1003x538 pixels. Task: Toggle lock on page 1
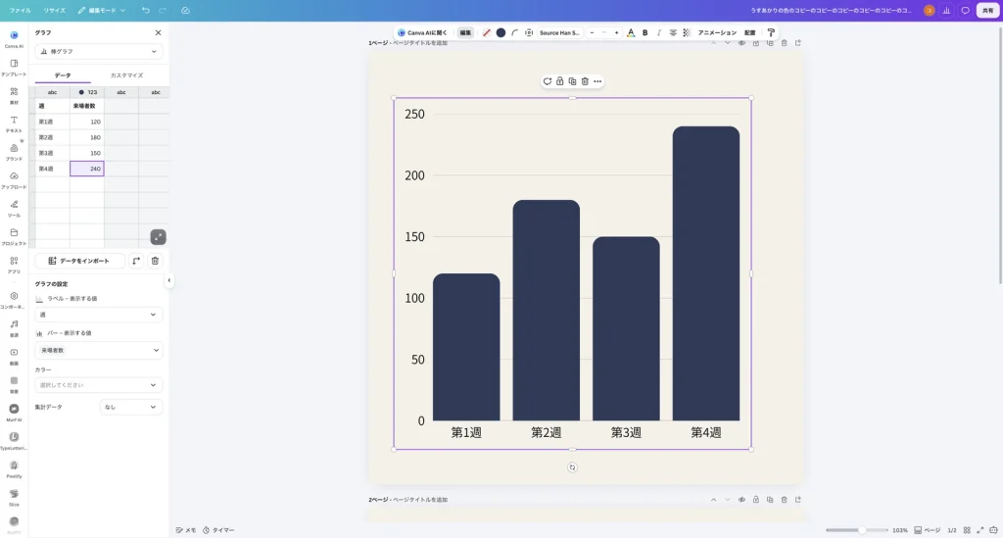coord(756,43)
